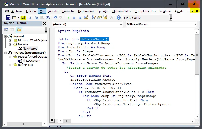Click the code window scroll right arrow

click(x=193, y=121)
